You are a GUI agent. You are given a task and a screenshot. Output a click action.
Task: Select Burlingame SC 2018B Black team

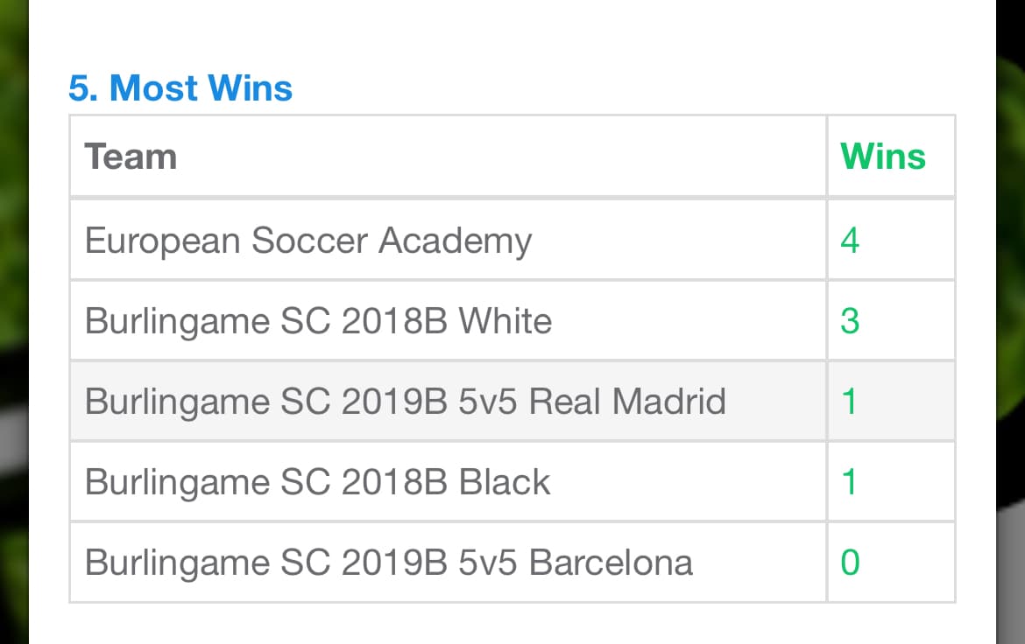pos(317,482)
